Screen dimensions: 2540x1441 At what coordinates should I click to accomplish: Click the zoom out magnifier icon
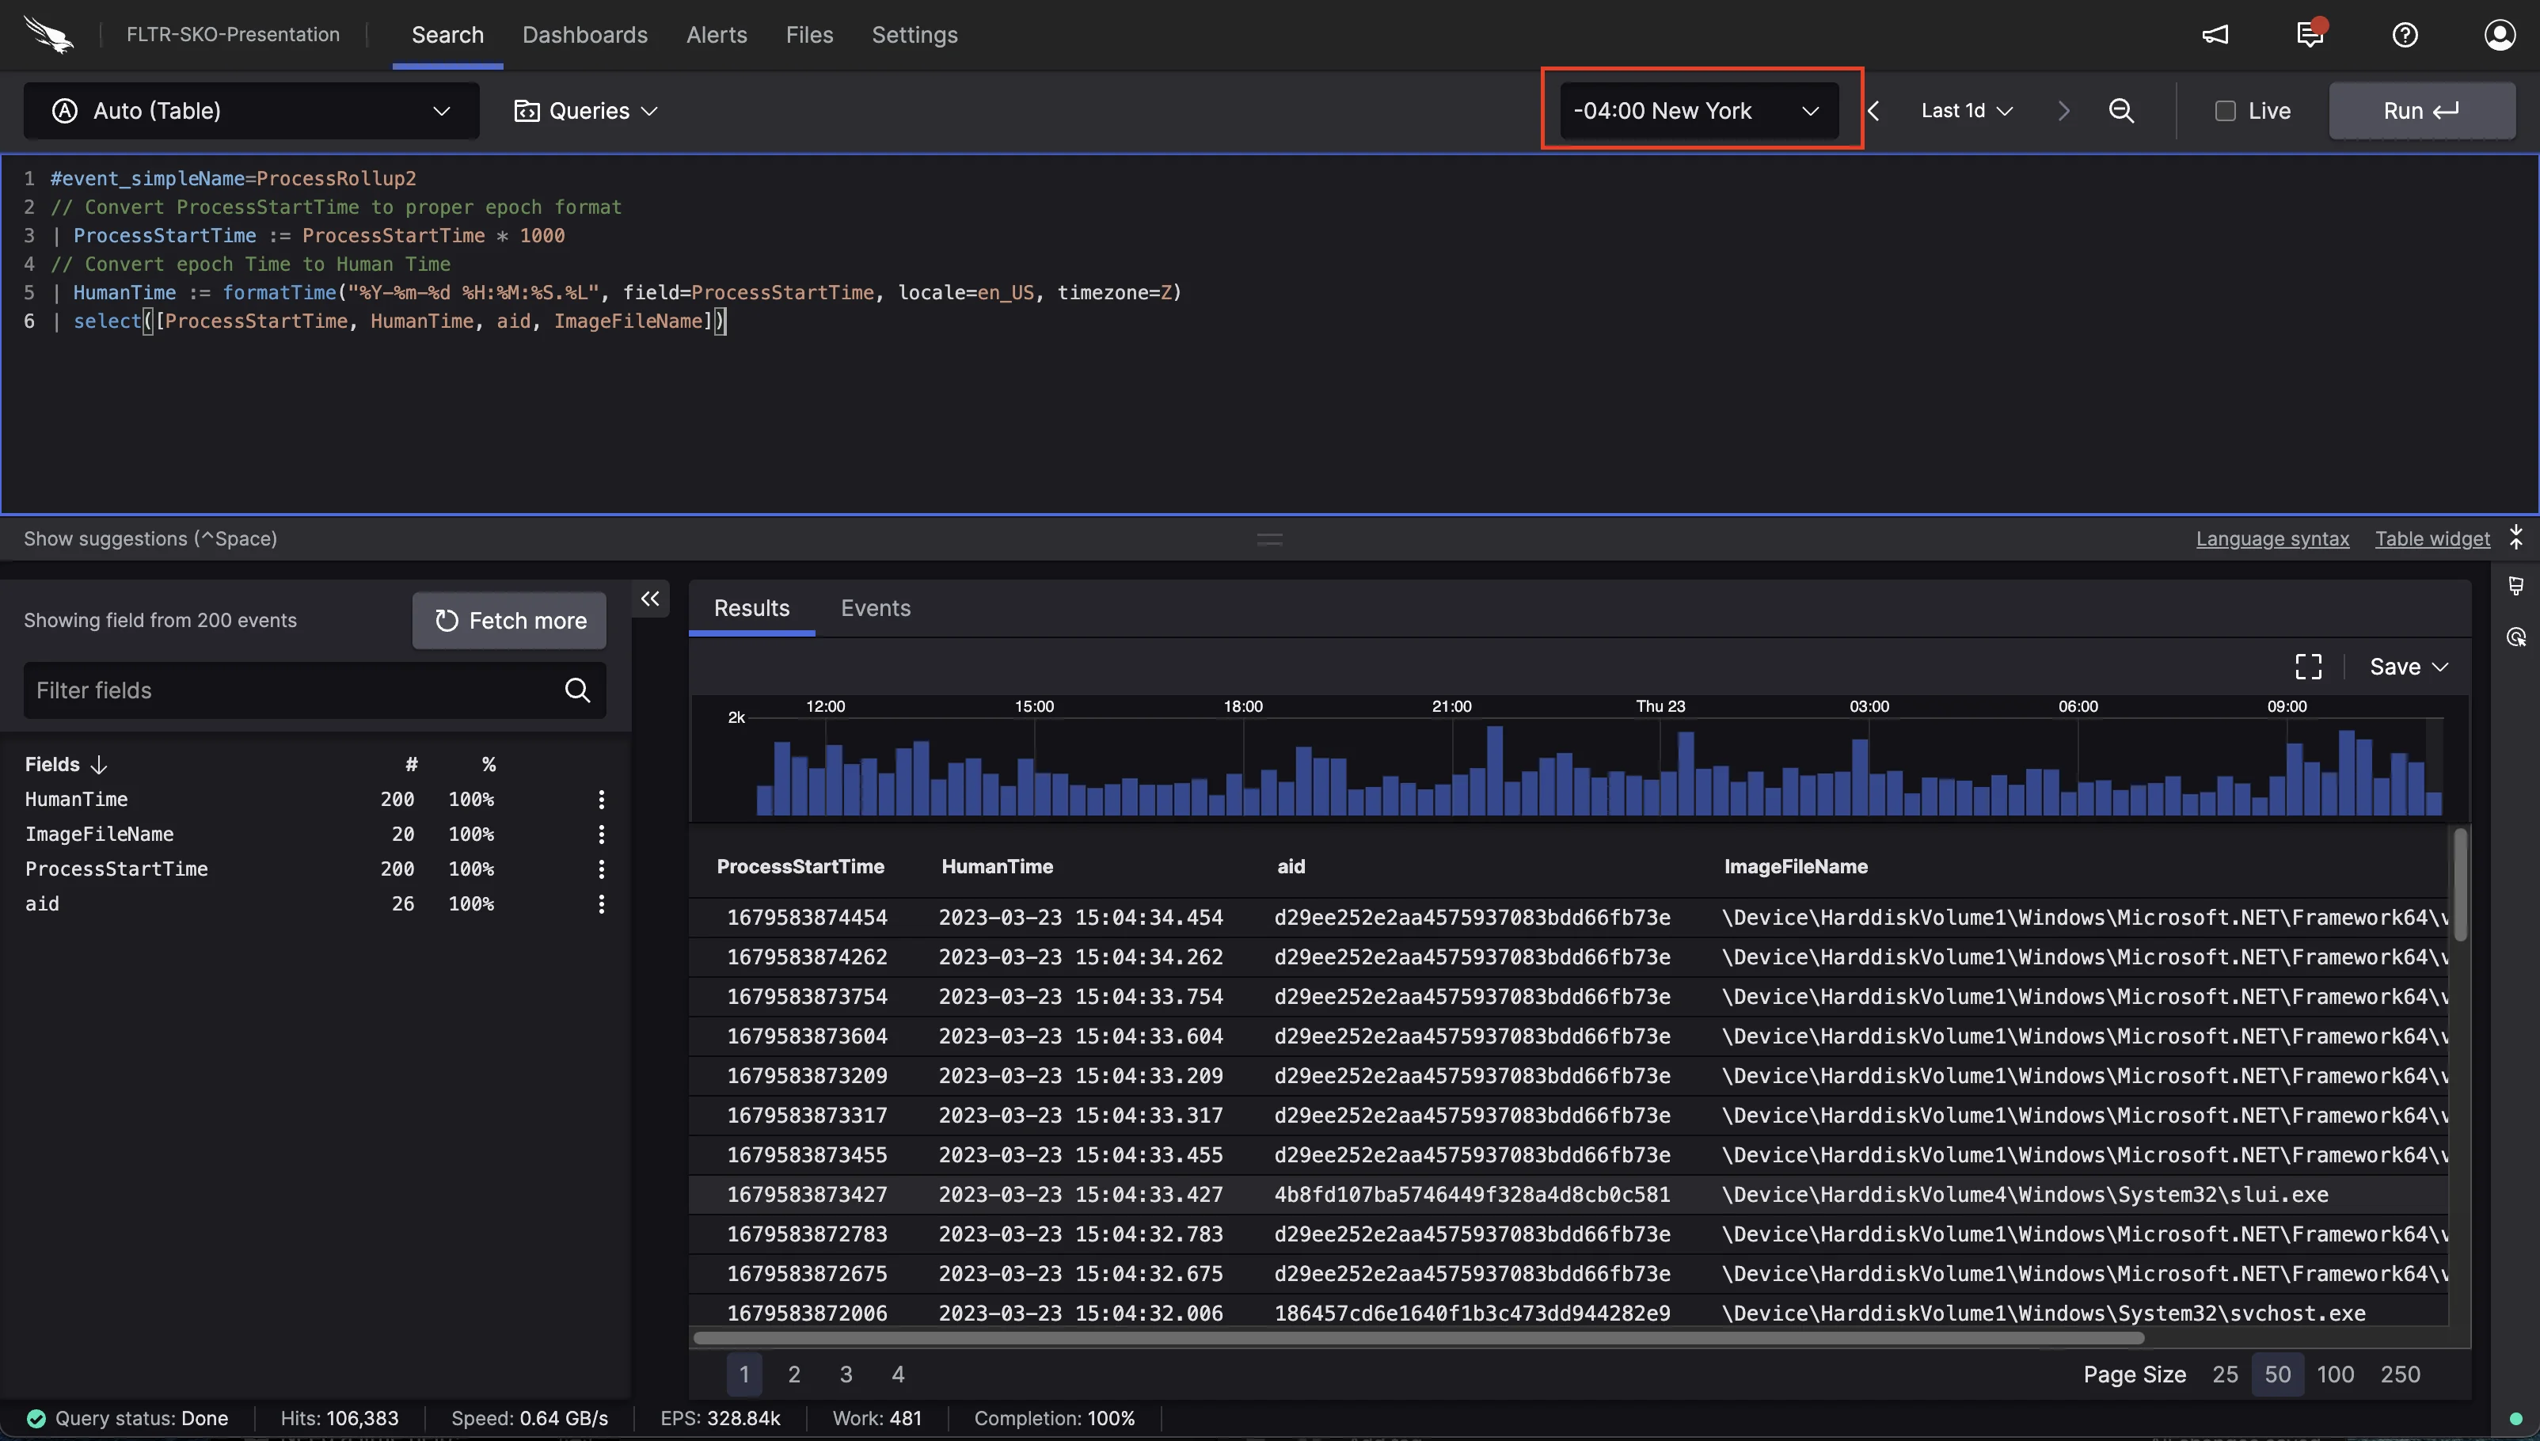pos(2120,111)
